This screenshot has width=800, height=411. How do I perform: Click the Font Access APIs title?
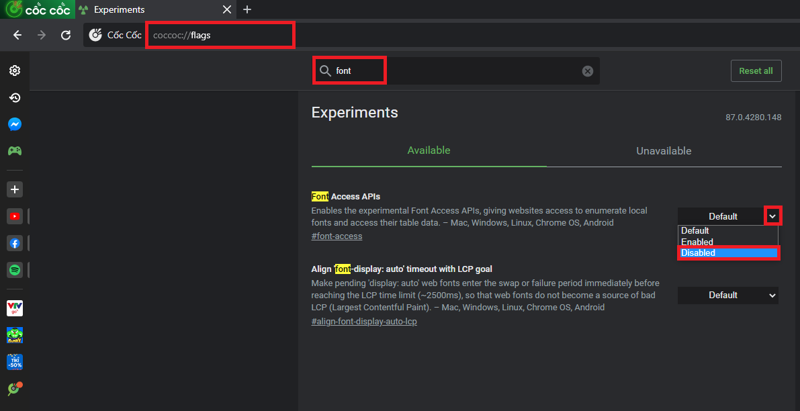(346, 196)
